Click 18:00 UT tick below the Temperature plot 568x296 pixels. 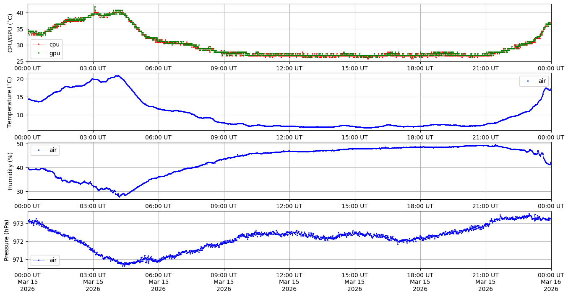[x=420, y=137]
